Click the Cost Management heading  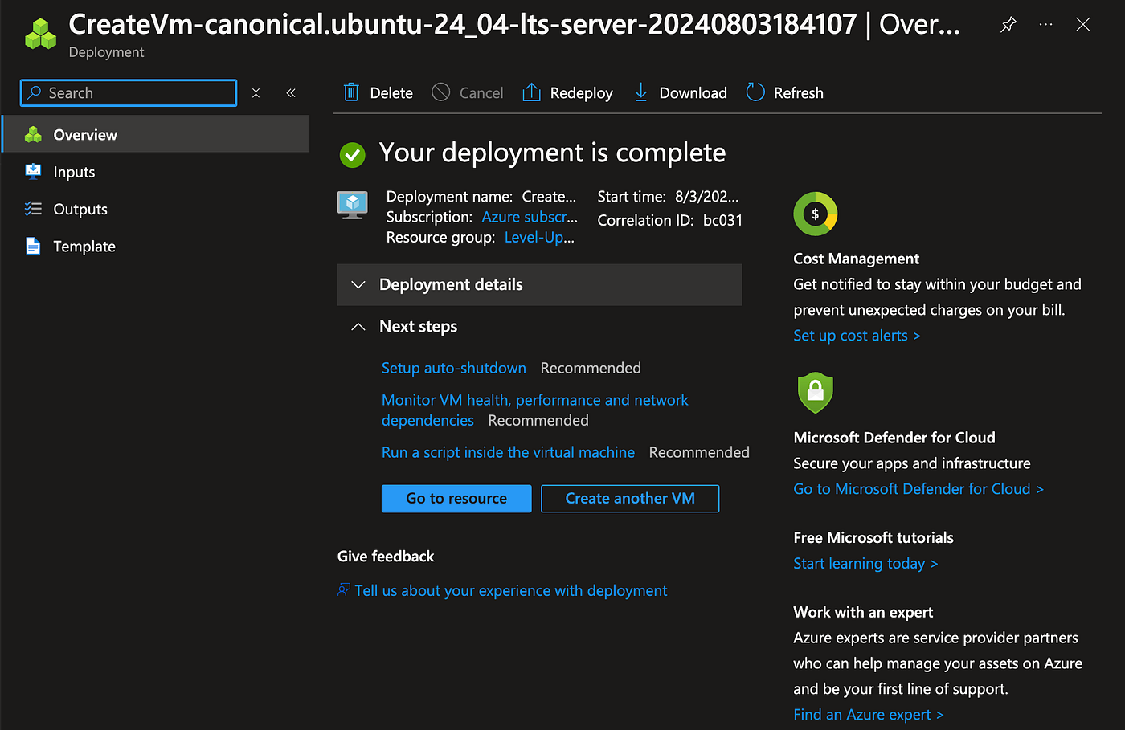(856, 259)
